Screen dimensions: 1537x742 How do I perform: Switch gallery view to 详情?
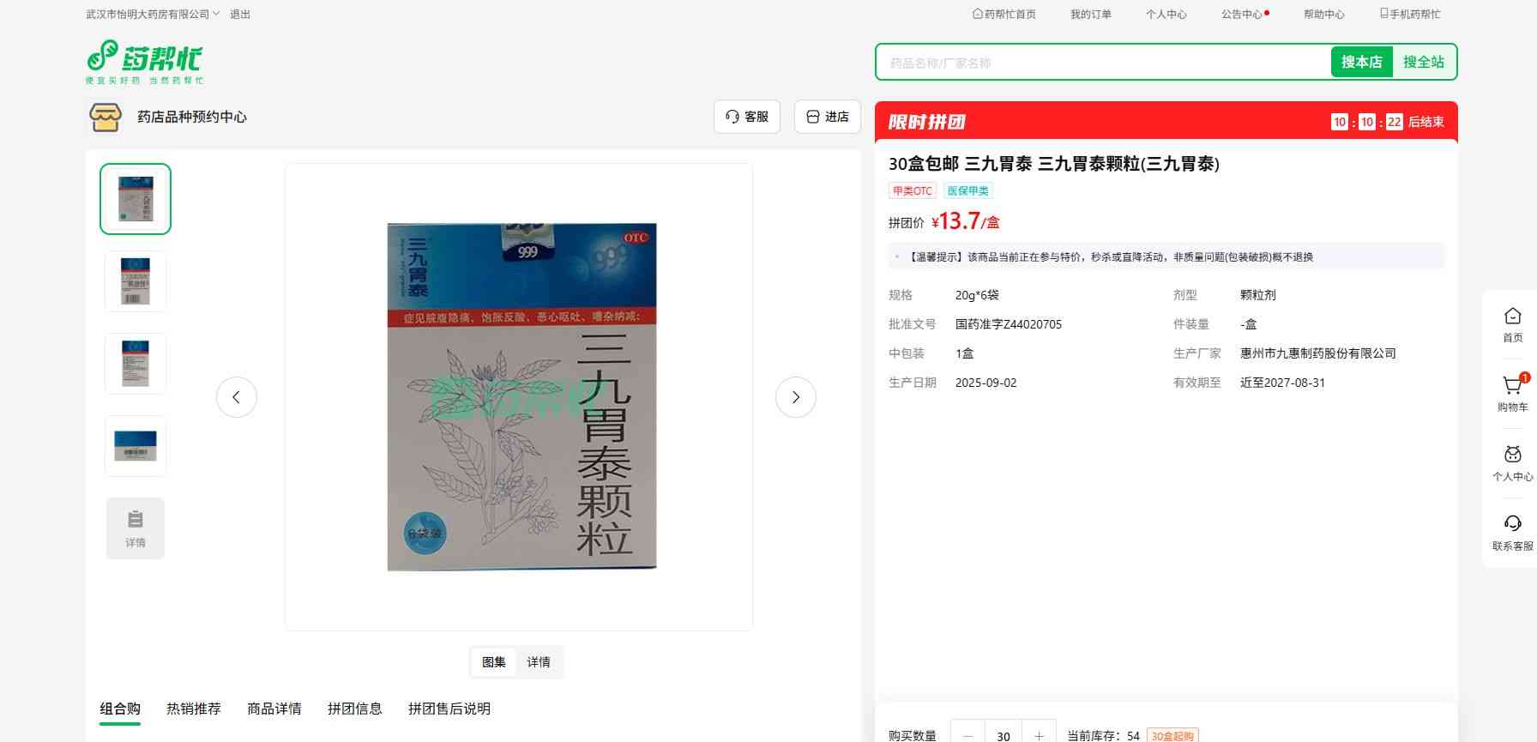click(x=539, y=662)
